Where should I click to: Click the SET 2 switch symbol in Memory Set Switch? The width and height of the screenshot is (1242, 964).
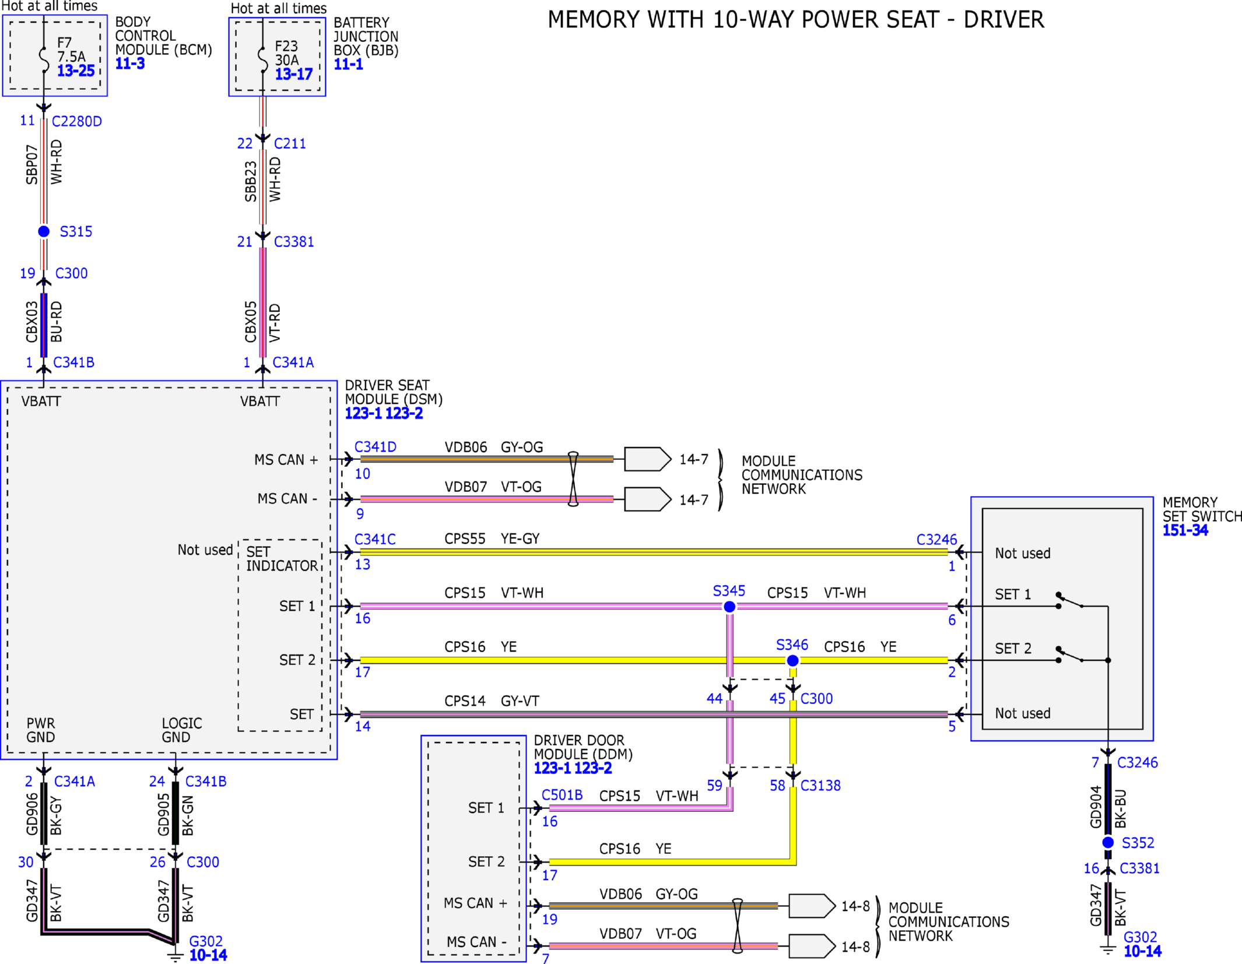(1071, 655)
